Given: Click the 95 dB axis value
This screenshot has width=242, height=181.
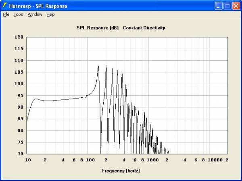Looking at the screenshot, I should click(x=20, y=95).
